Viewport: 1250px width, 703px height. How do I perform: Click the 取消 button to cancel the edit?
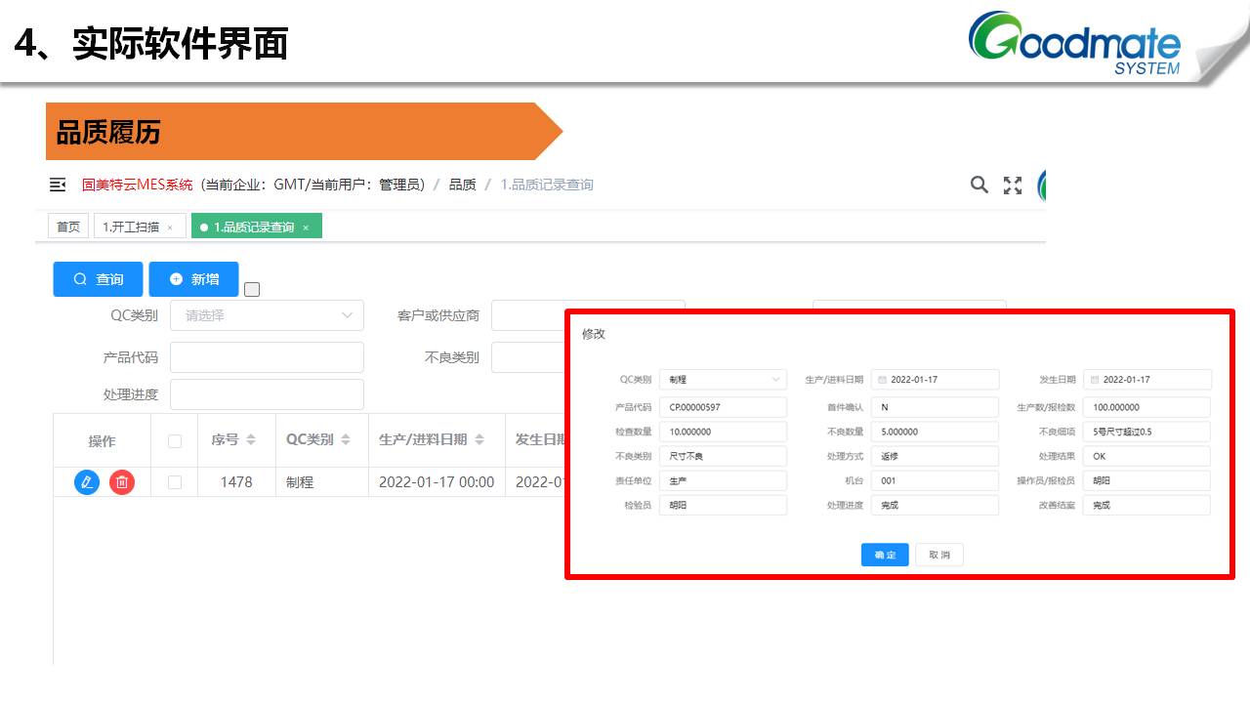pyautogui.click(x=939, y=555)
